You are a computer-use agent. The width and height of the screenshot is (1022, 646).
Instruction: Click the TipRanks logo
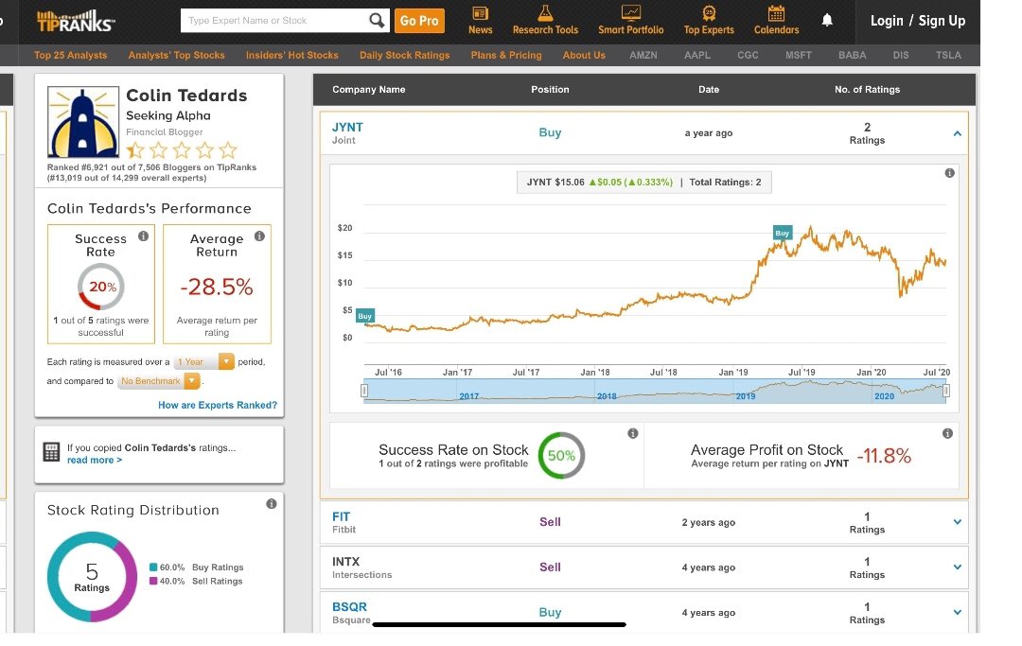click(x=76, y=22)
